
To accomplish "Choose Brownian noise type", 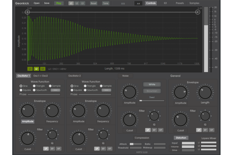I will pos(152,91).
